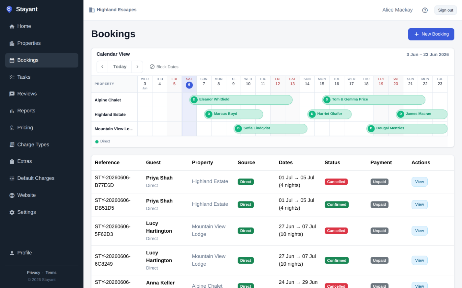Viewport: 462px width, 288px height.
Task: Open the Profile person icon
Action: pyautogui.click(x=12, y=253)
